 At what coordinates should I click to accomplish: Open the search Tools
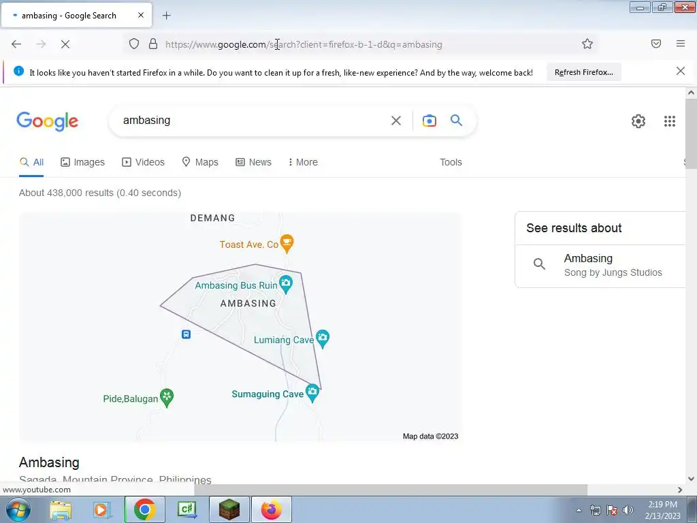tap(451, 162)
